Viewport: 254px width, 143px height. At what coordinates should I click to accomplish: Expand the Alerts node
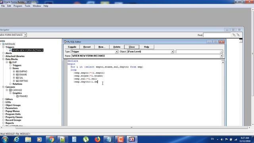(x=3, y=53)
